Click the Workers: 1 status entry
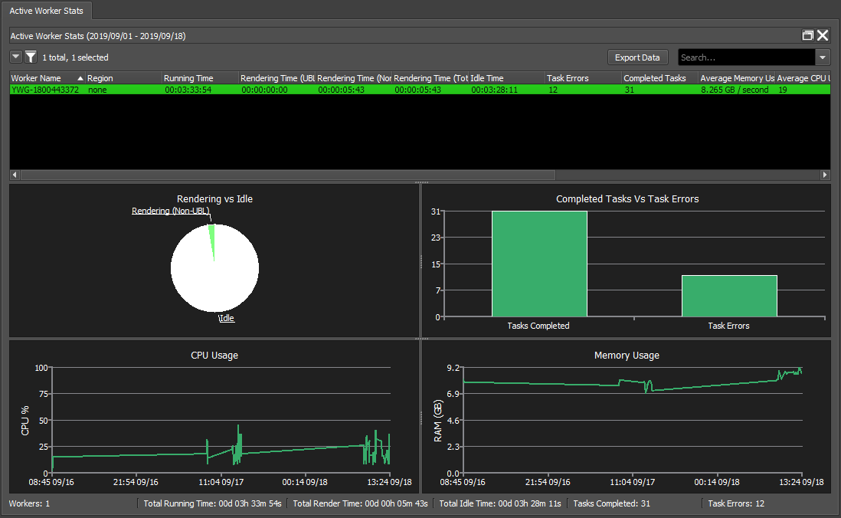Screen dimensions: 841x518 point(30,503)
